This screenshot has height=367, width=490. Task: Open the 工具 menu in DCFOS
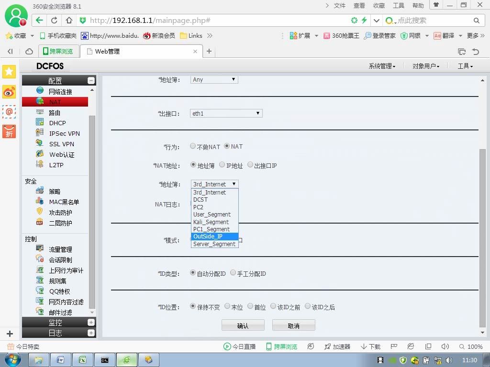pyautogui.click(x=465, y=66)
